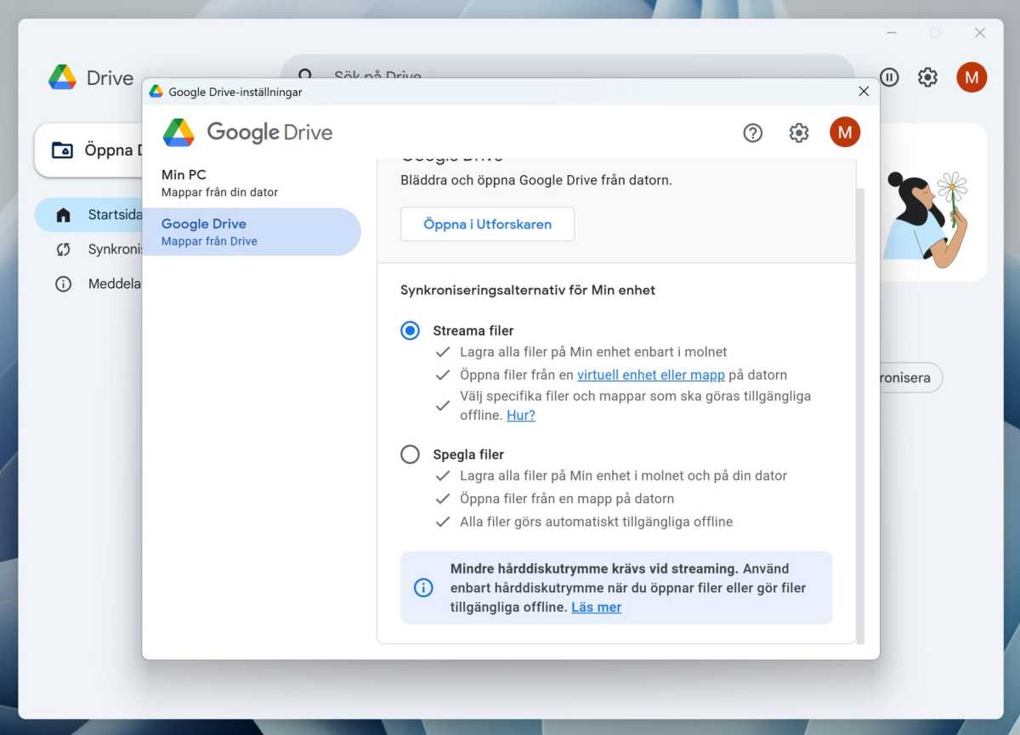The width and height of the screenshot is (1020, 735).
Task: Open the Läs mer link in info box
Action: (596, 607)
